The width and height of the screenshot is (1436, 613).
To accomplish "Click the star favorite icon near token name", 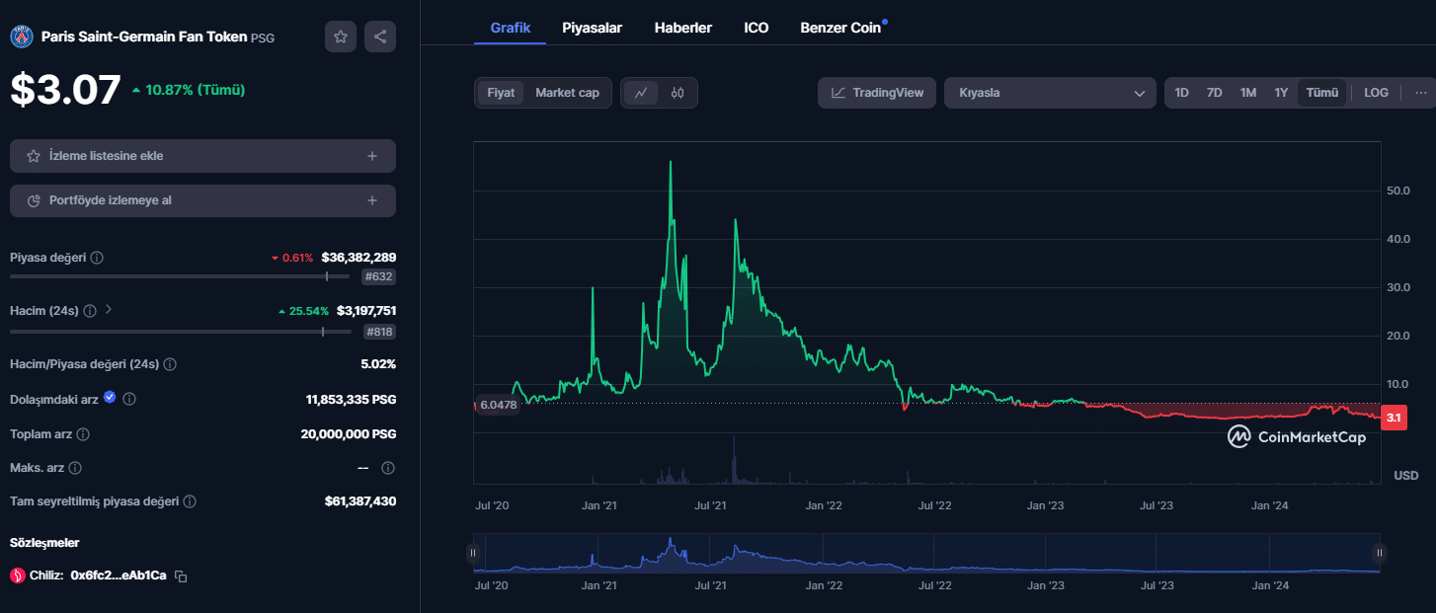I will pyautogui.click(x=341, y=37).
